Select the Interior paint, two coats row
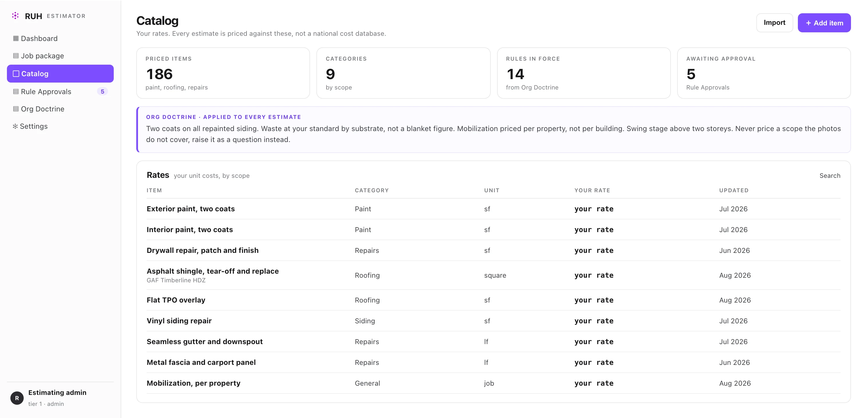Screen dimensions: 866x418 494,230
